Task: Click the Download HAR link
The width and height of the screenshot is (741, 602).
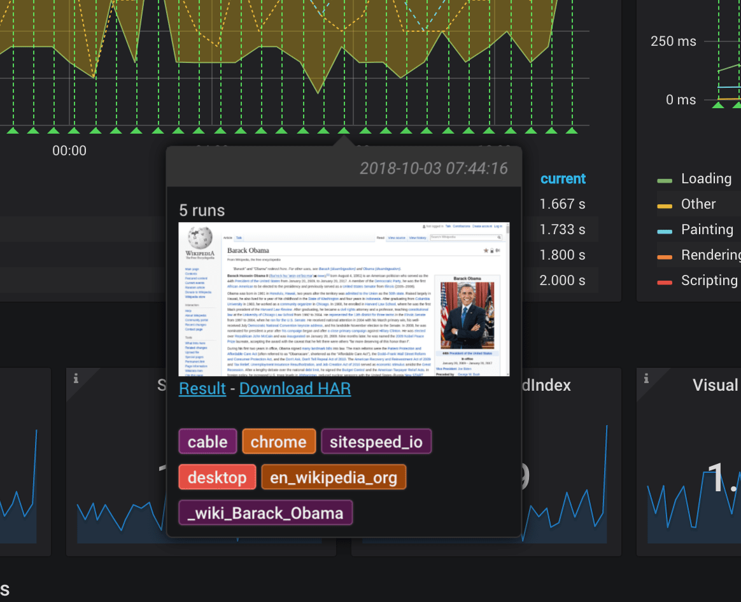Action: point(295,388)
